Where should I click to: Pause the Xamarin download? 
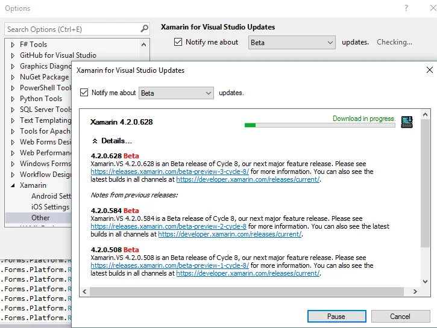coord(337,317)
